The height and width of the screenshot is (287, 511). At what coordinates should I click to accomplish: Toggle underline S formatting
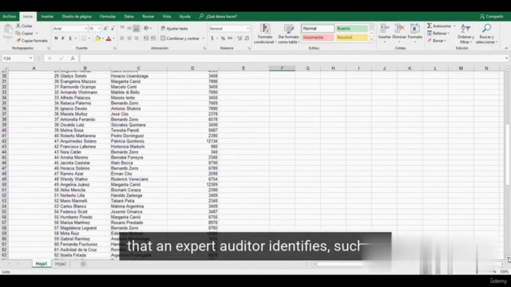(70, 38)
